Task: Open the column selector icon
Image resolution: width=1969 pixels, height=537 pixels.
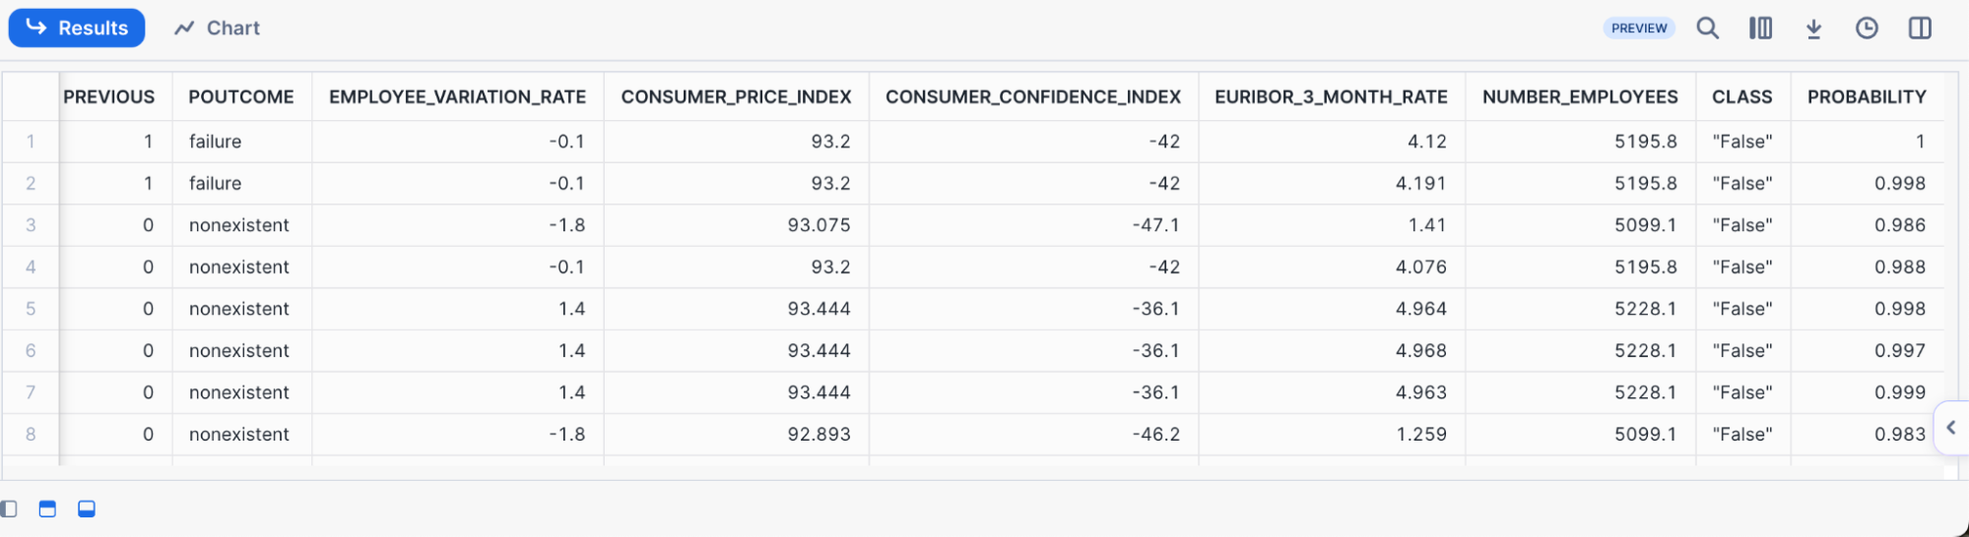Action: coord(1760,29)
